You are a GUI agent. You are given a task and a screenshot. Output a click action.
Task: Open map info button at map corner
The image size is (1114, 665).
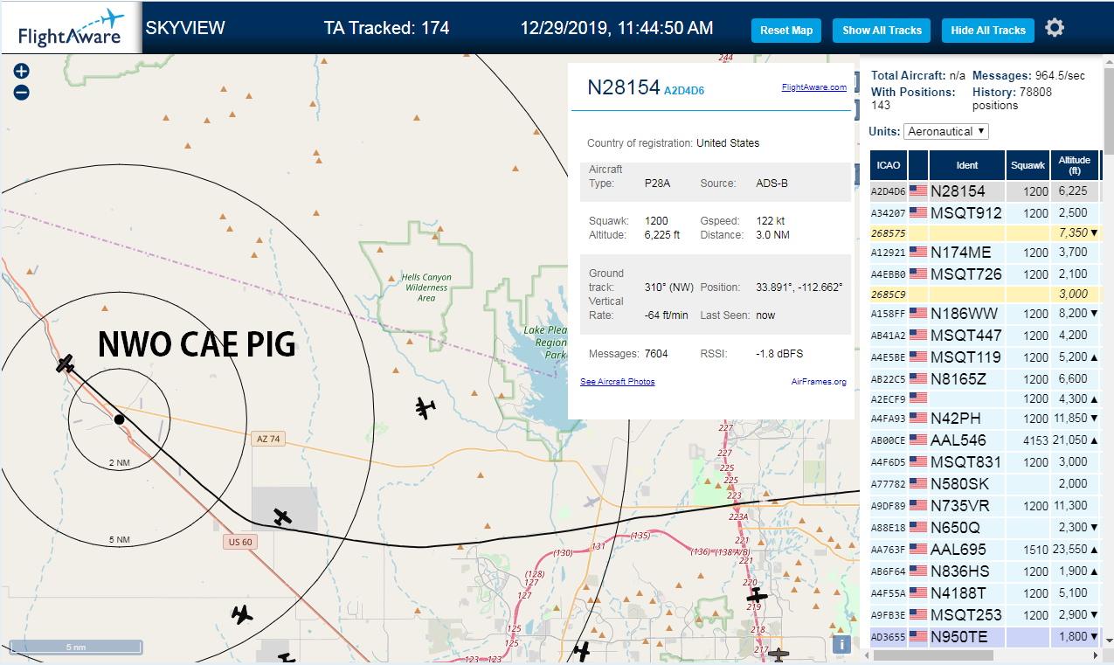point(841,644)
